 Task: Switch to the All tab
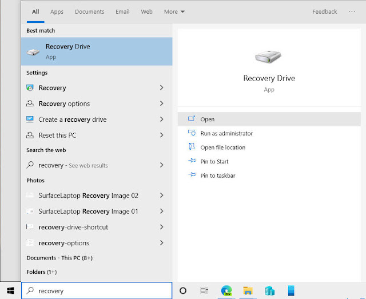point(35,11)
